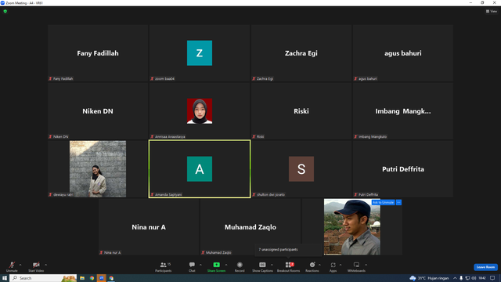The image size is (501, 282).
Task: Click the 7 unassigned participants tooltip
Action: [288, 250]
